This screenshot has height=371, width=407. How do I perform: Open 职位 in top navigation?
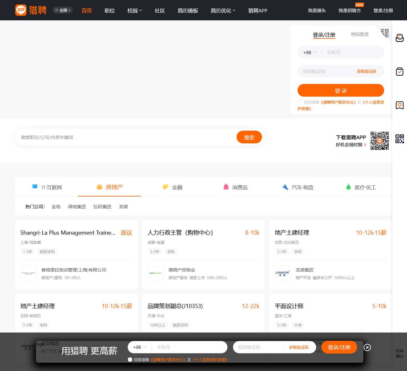110,10
